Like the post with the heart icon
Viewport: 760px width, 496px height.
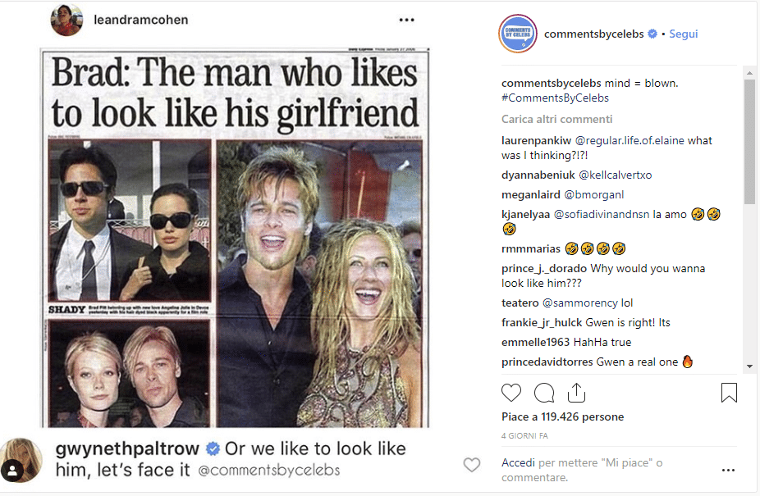point(511,393)
